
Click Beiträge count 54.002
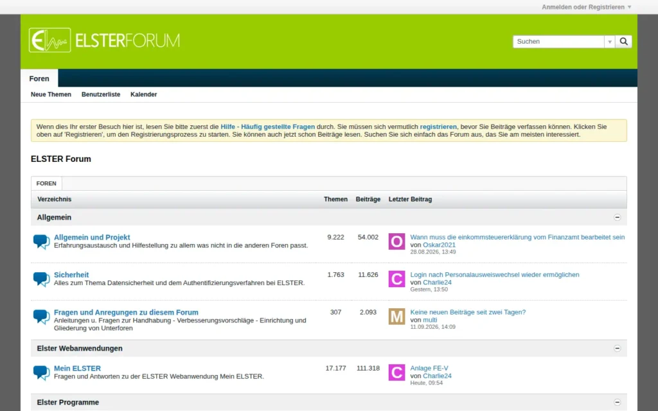[x=368, y=238]
